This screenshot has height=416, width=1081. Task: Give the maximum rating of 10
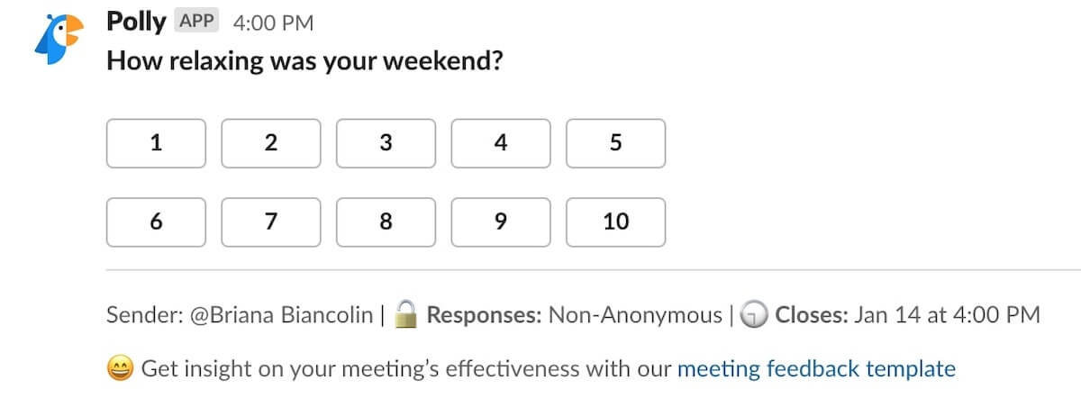(x=616, y=222)
